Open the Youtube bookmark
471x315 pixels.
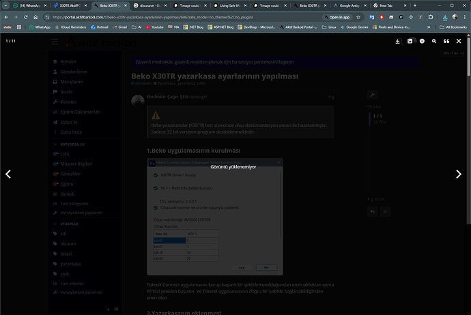point(154,27)
